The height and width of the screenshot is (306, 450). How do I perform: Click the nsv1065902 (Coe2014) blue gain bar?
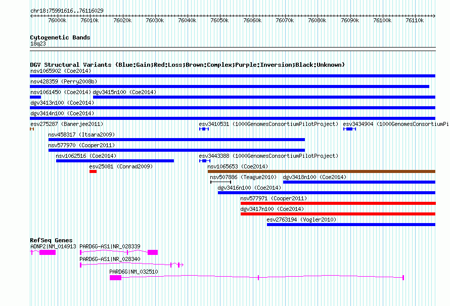point(233,76)
